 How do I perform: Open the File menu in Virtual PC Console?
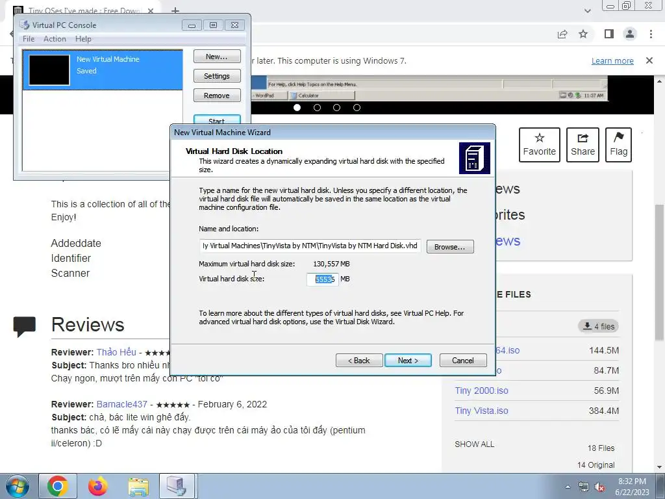pos(29,38)
